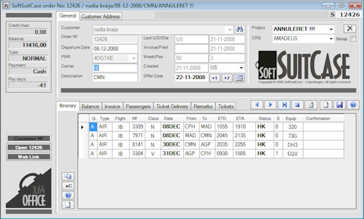Viewport: 364px width, 219px height.
Task: Click the Status column header
Action: point(265,119)
